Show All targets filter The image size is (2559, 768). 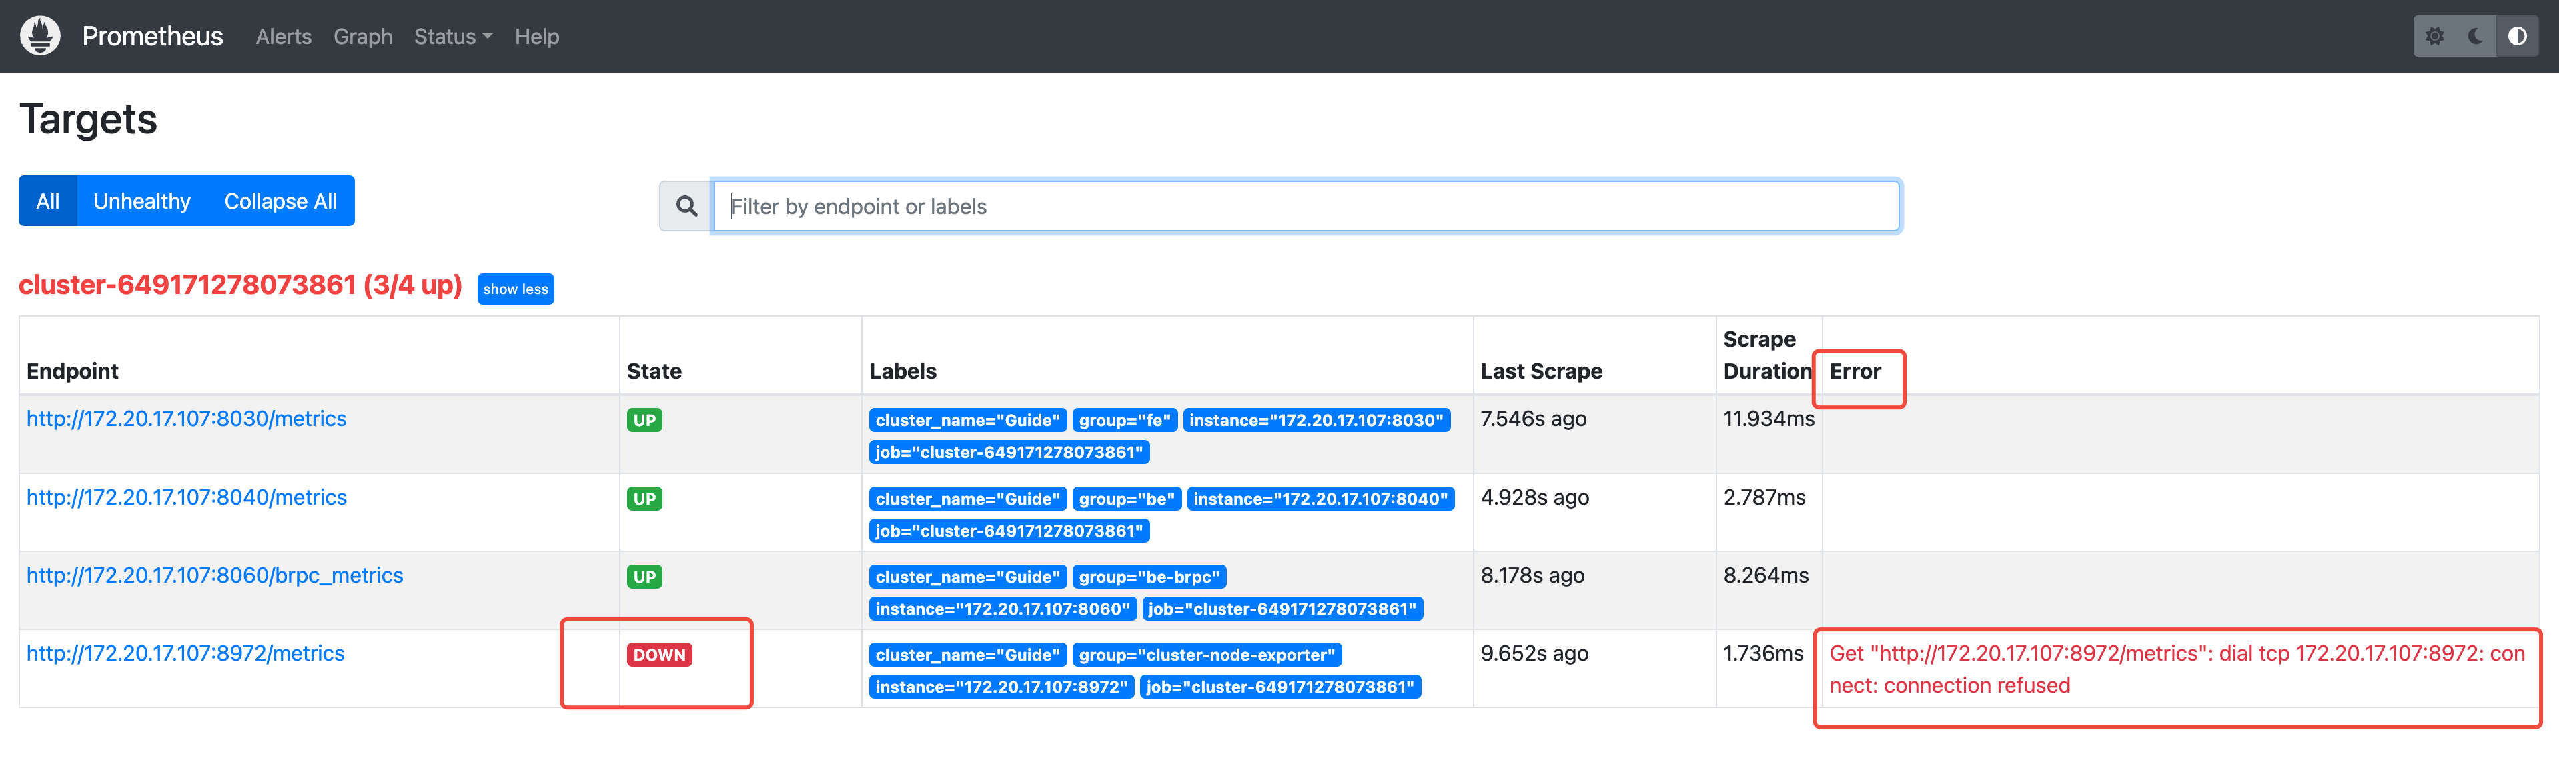click(47, 201)
